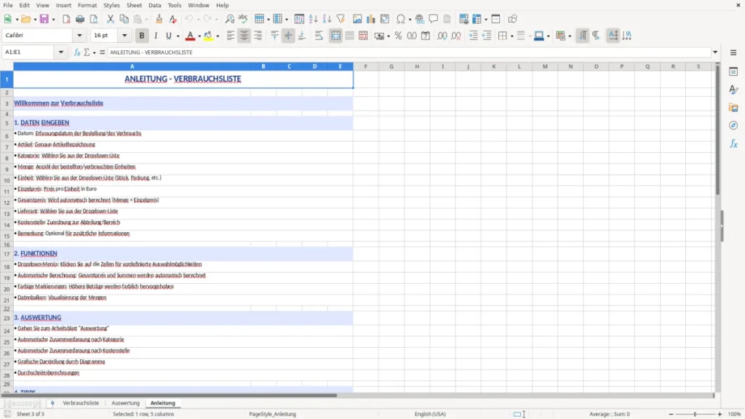Insert a chart
The image size is (745, 419).
coord(371,19)
